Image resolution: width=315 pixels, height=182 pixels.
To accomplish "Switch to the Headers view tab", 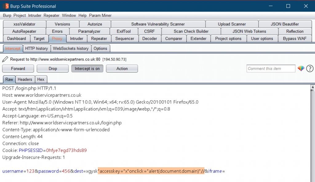I will click(25, 79).
